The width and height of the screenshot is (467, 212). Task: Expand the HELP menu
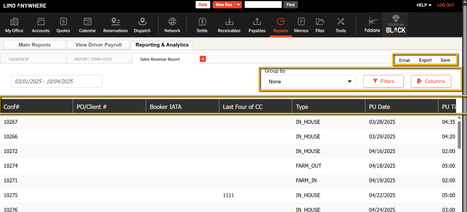coord(424,5)
